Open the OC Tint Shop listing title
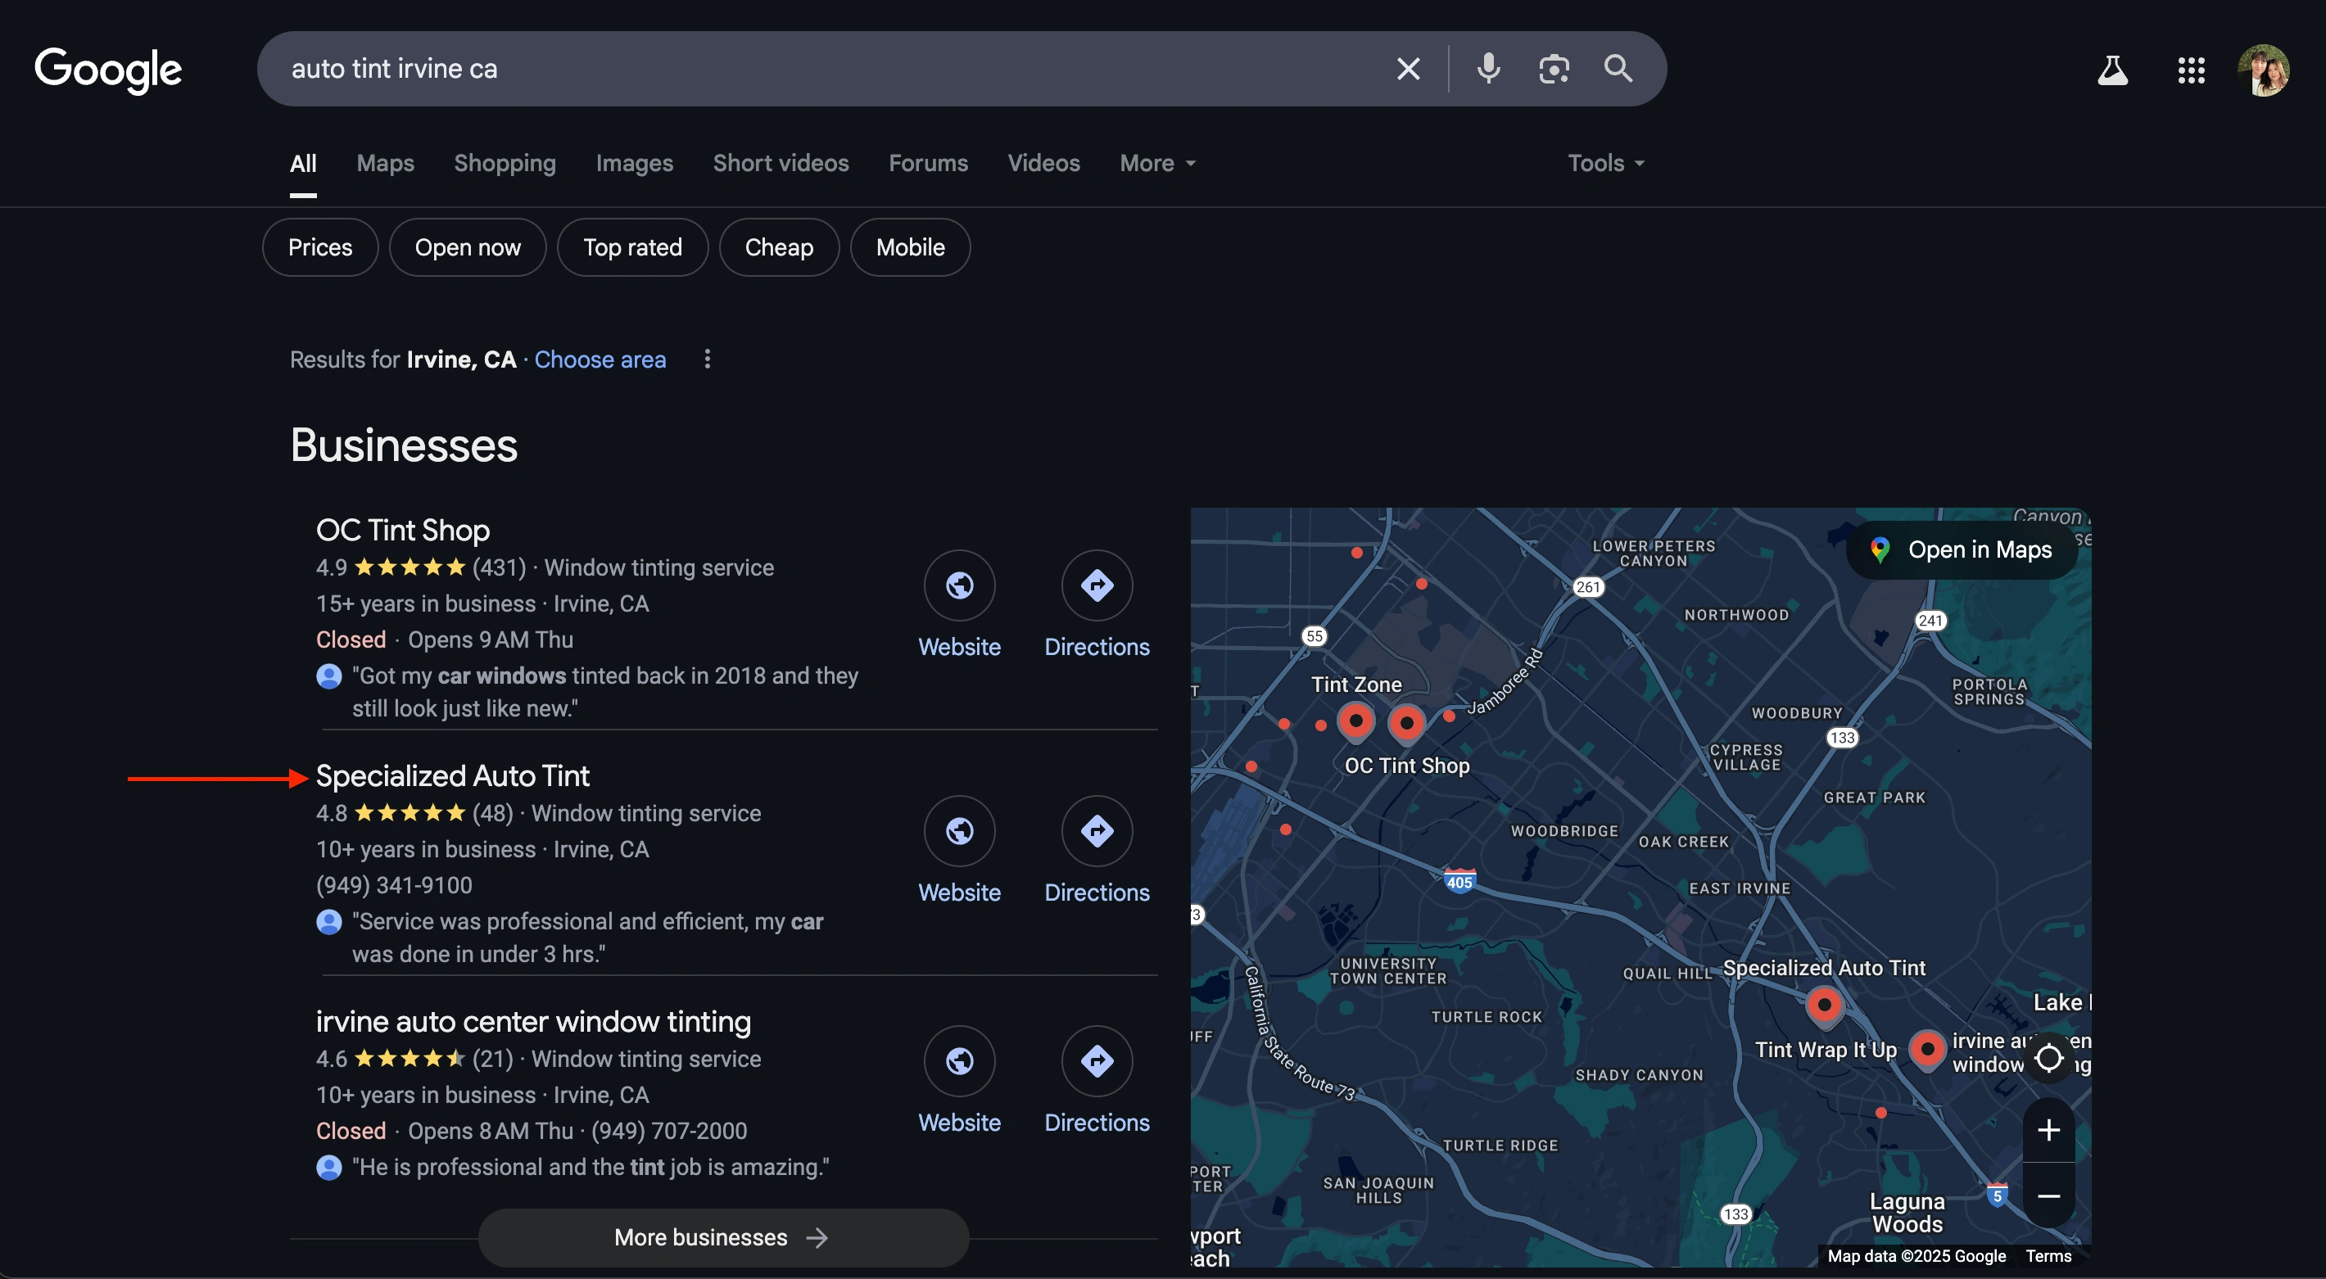The image size is (2326, 1279). 403,530
